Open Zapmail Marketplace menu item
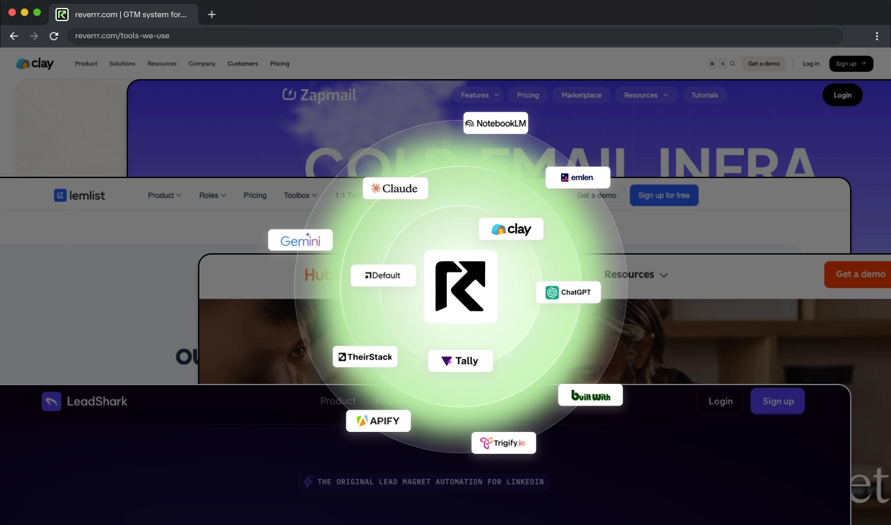The width and height of the screenshot is (891, 525). (x=581, y=95)
